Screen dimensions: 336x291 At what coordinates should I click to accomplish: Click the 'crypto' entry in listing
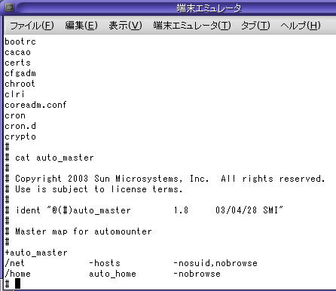[20, 136]
